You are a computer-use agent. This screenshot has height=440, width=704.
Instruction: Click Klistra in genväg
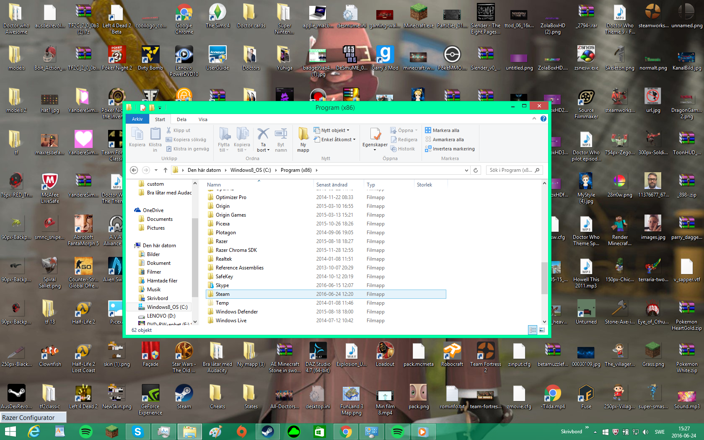187,149
